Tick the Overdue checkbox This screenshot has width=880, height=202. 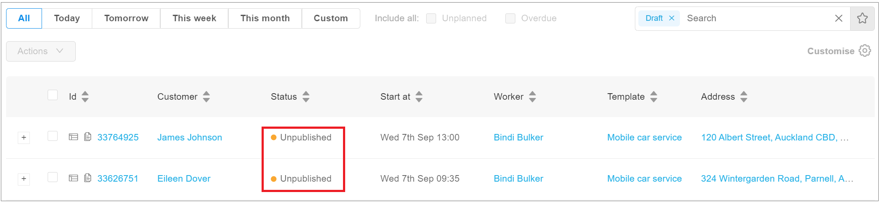click(510, 18)
